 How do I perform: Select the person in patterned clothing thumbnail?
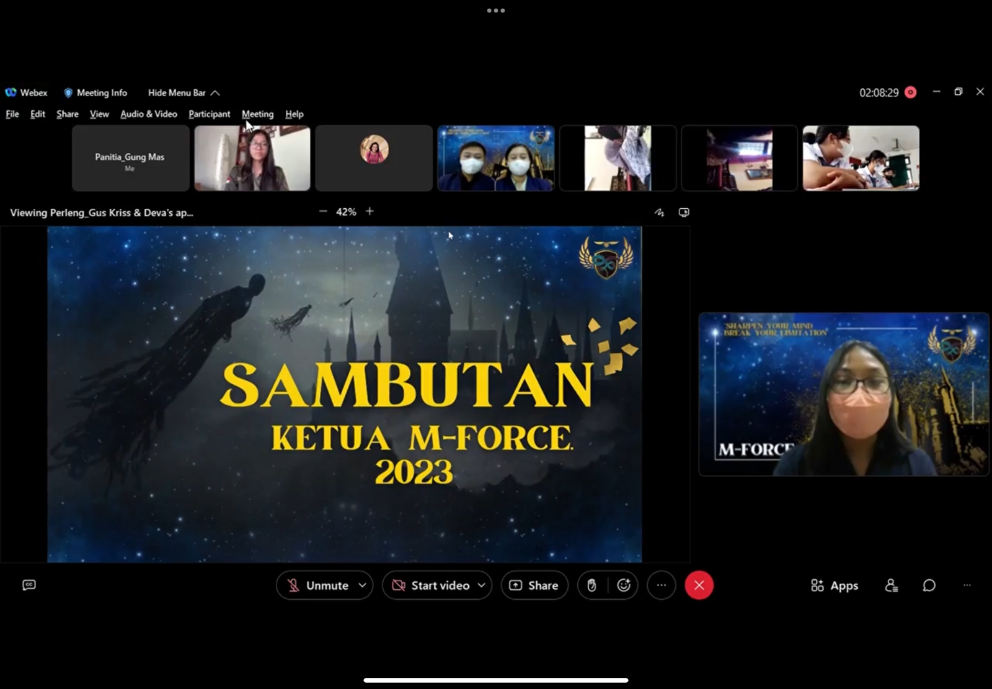[x=618, y=158]
